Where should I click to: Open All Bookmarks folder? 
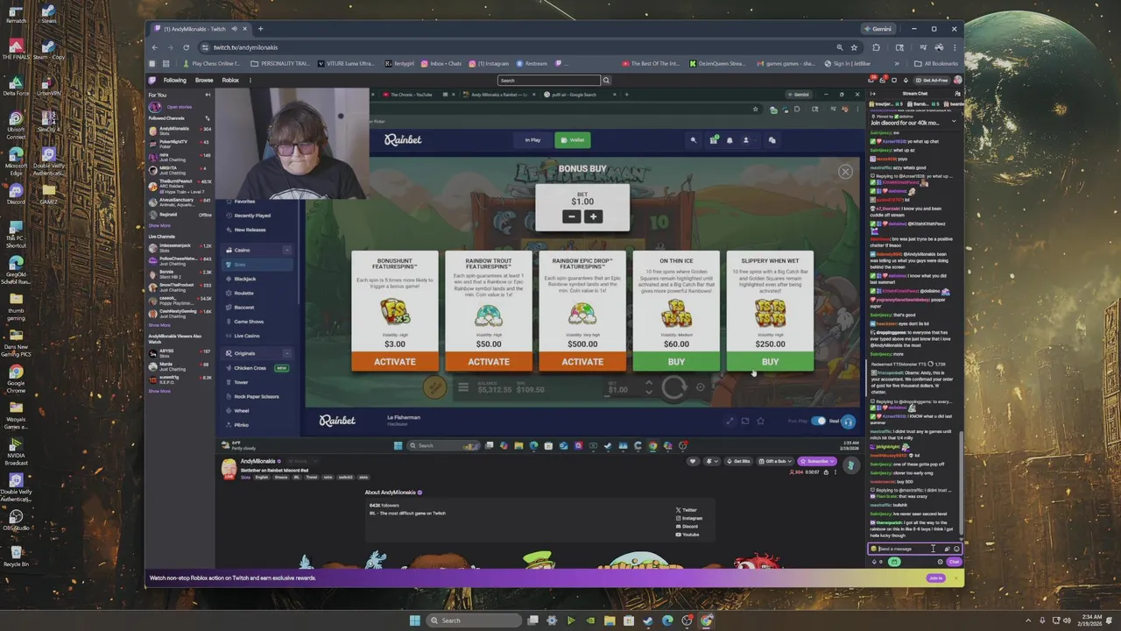click(x=936, y=63)
